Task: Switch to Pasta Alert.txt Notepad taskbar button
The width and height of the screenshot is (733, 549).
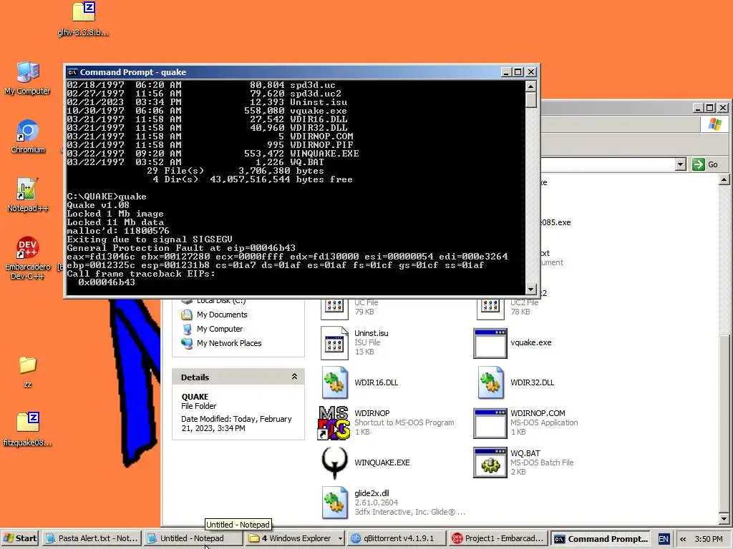Action: click(92, 539)
